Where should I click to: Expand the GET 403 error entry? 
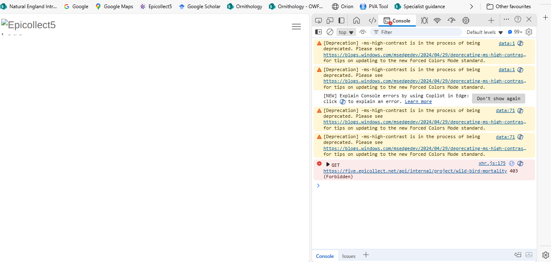pyautogui.click(x=328, y=164)
